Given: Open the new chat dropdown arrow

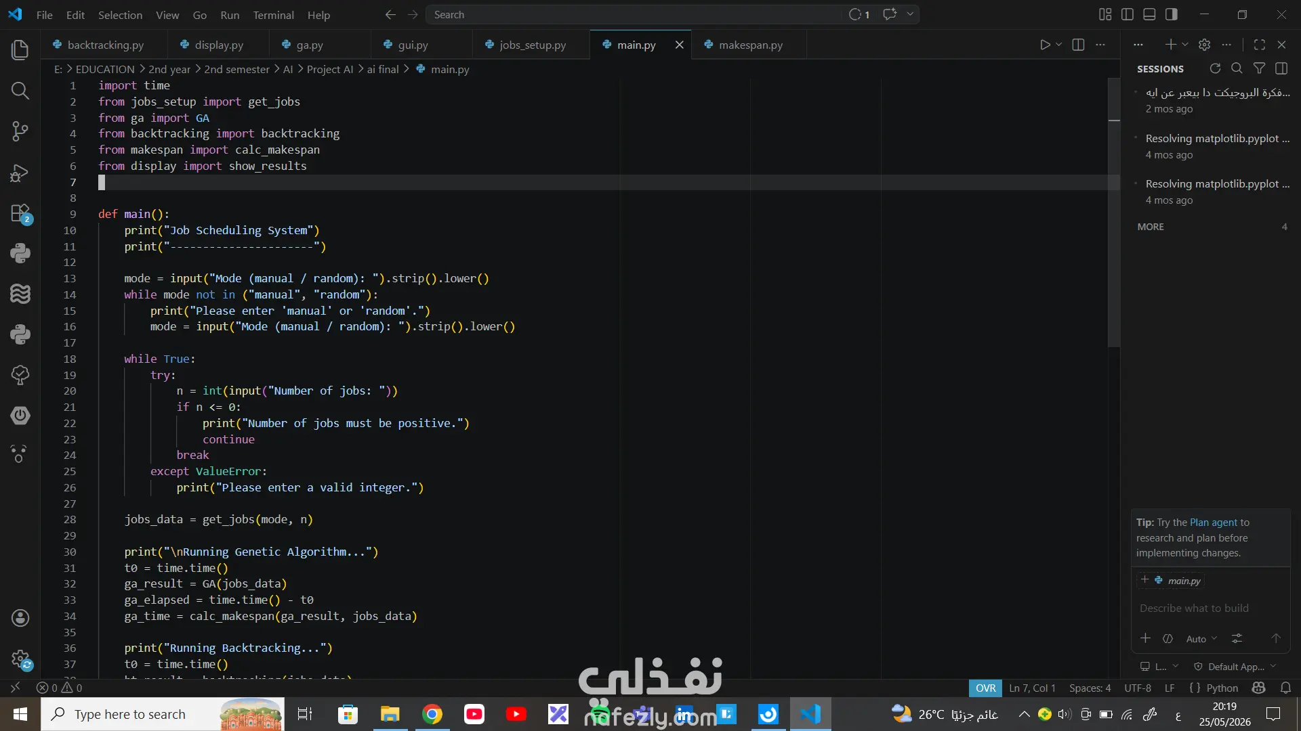Looking at the screenshot, I should tap(1185, 45).
